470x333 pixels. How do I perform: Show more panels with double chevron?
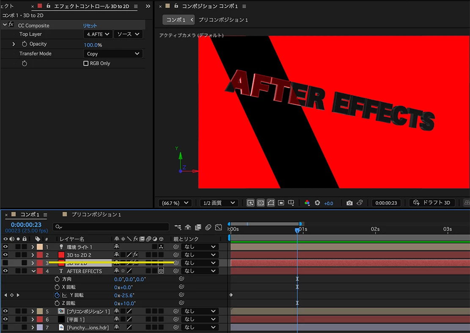coord(148,6)
